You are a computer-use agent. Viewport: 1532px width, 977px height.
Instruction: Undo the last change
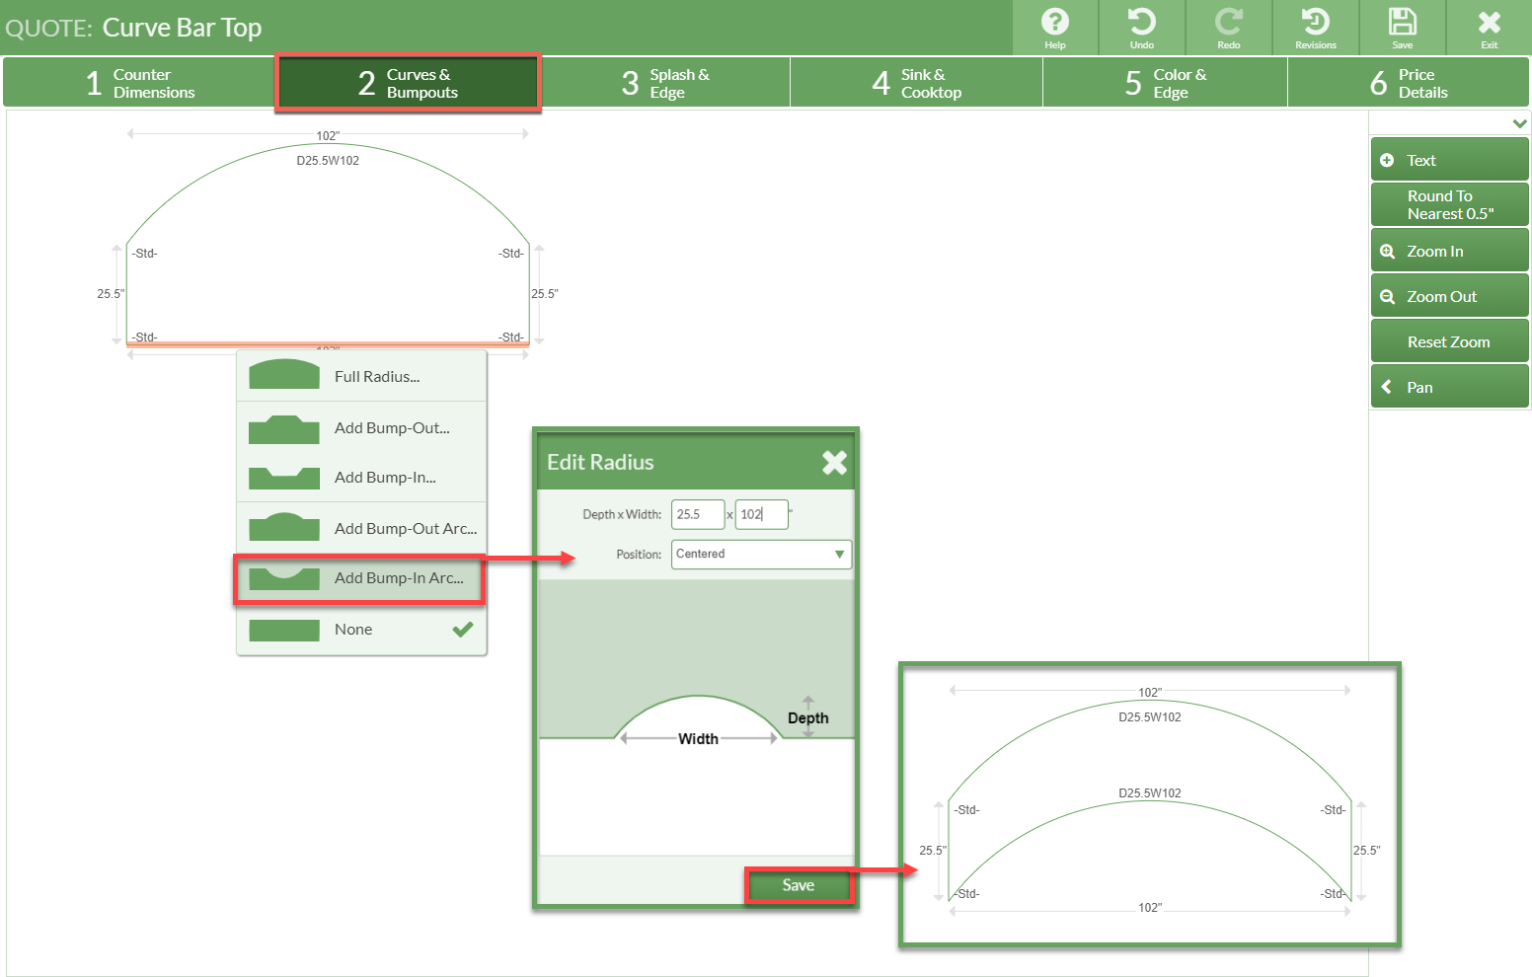click(1142, 28)
